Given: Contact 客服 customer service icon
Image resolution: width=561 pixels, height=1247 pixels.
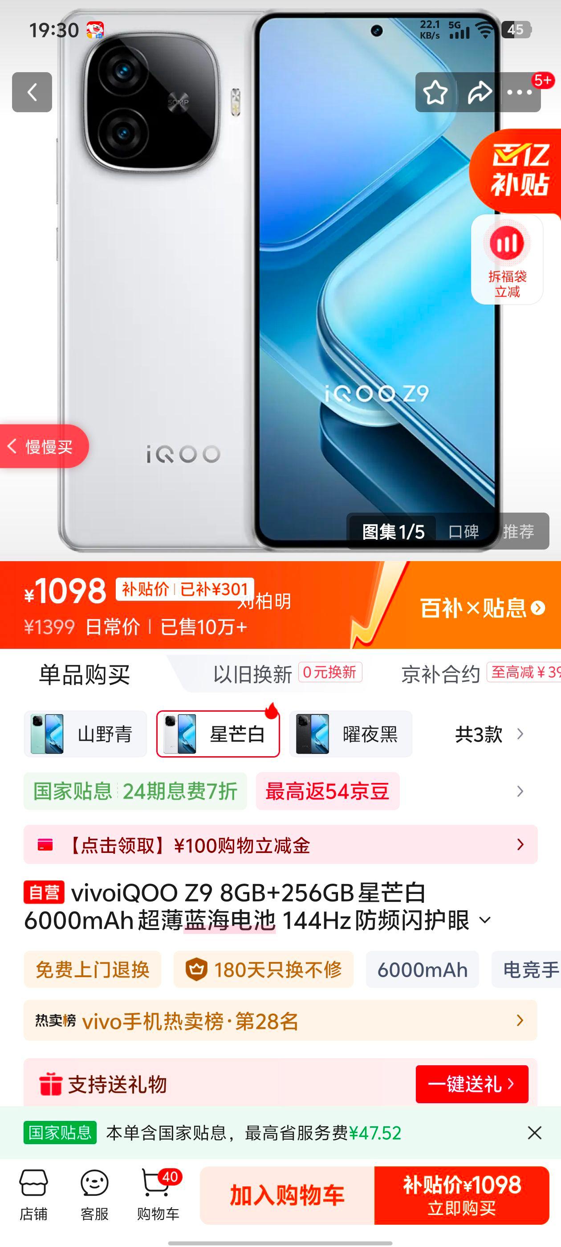Looking at the screenshot, I should coord(94,1195).
